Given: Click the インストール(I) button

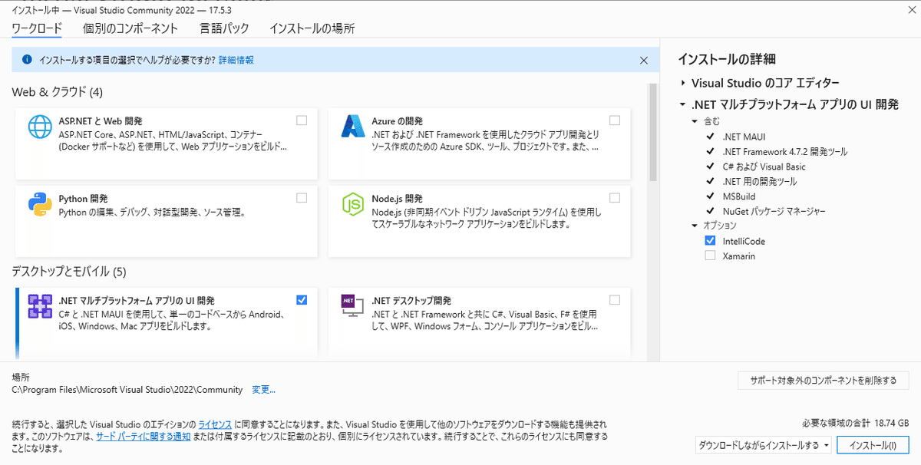Looking at the screenshot, I should [873, 445].
